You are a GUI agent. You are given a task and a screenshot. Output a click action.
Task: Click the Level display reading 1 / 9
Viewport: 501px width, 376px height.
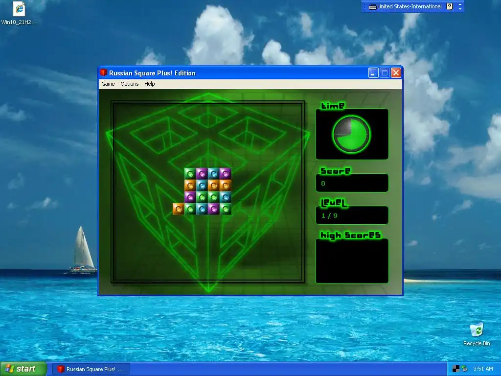tap(352, 215)
